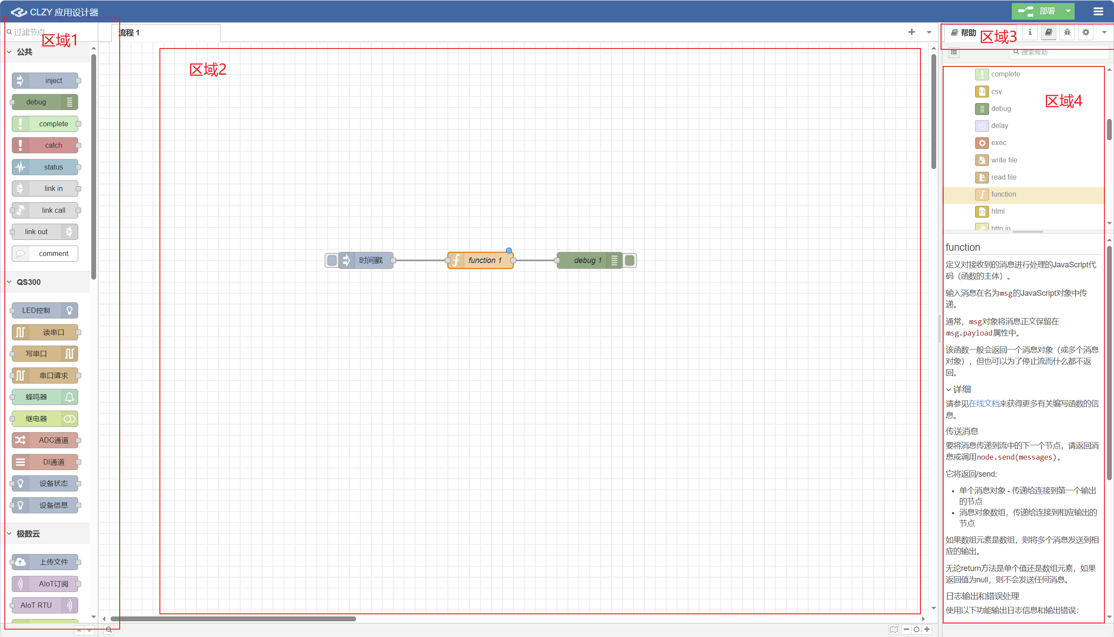Select the 继电器 node icon
Viewport: 1114px width, 637px height.
pyautogui.click(x=70, y=418)
